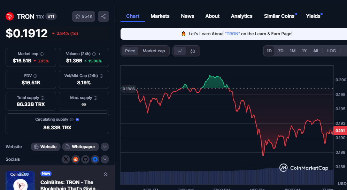The width and height of the screenshot is (347, 190).
Task: Click the New badge on CoinBites card
Action: click(x=46, y=174)
